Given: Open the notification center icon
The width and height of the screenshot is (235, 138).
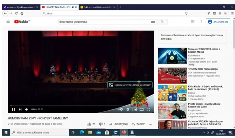Looking at the screenshot, I should click(230, 132).
